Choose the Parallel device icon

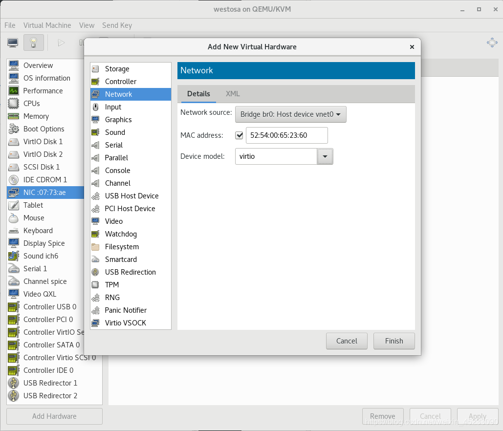(x=95, y=158)
